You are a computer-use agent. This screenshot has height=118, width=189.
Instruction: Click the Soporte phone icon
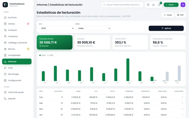click(5, 99)
